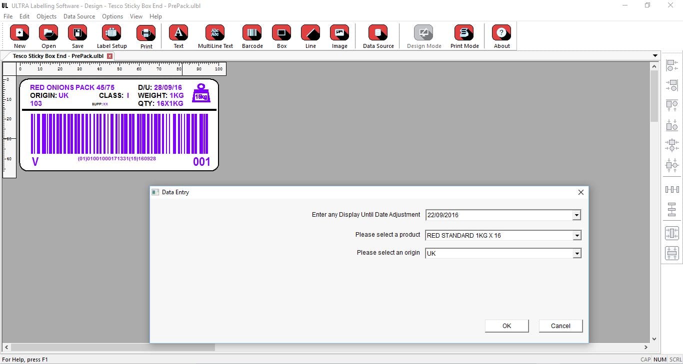
Task: Select the QTY: 16X1KG text
Action: 160,103
